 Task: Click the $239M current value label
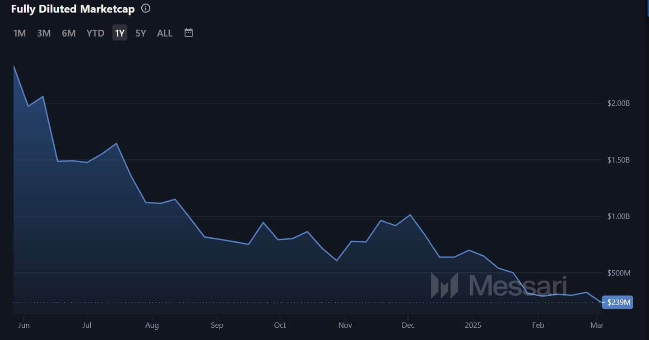[x=618, y=302]
